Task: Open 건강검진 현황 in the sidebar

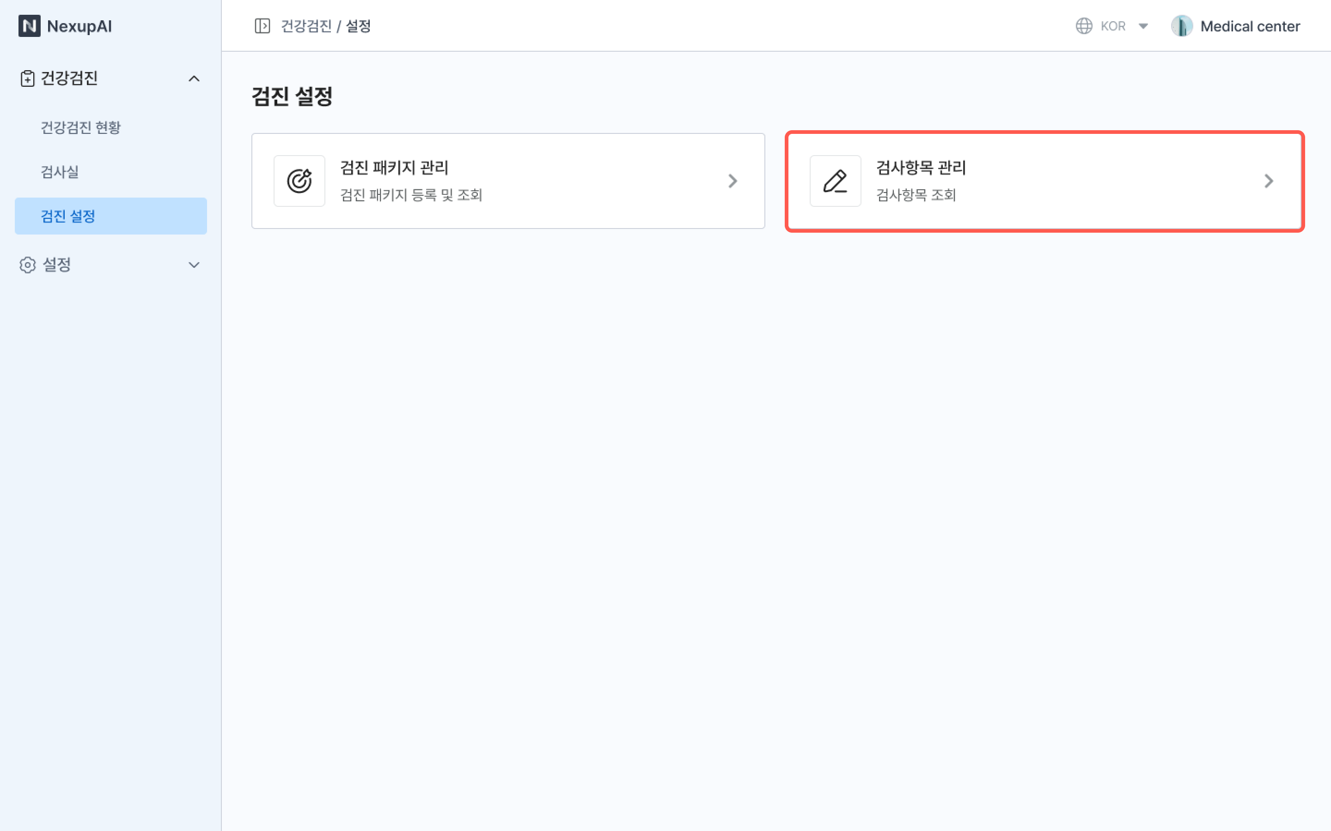Action: point(81,127)
